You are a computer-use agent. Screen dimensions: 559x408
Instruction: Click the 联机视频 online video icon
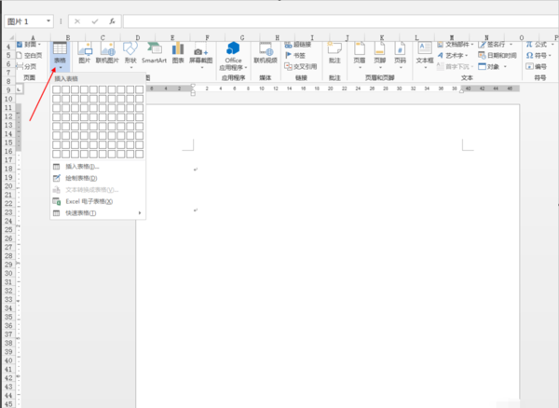[266, 53]
